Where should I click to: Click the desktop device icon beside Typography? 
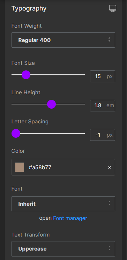[113, 8]
